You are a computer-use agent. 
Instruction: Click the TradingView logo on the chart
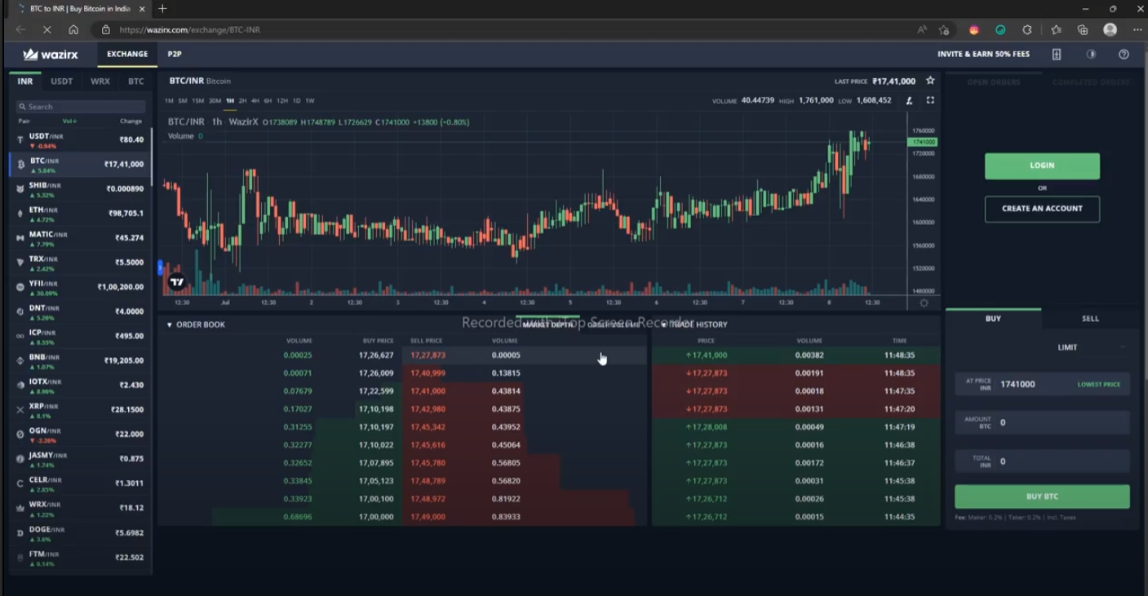[x=176, y=281]
